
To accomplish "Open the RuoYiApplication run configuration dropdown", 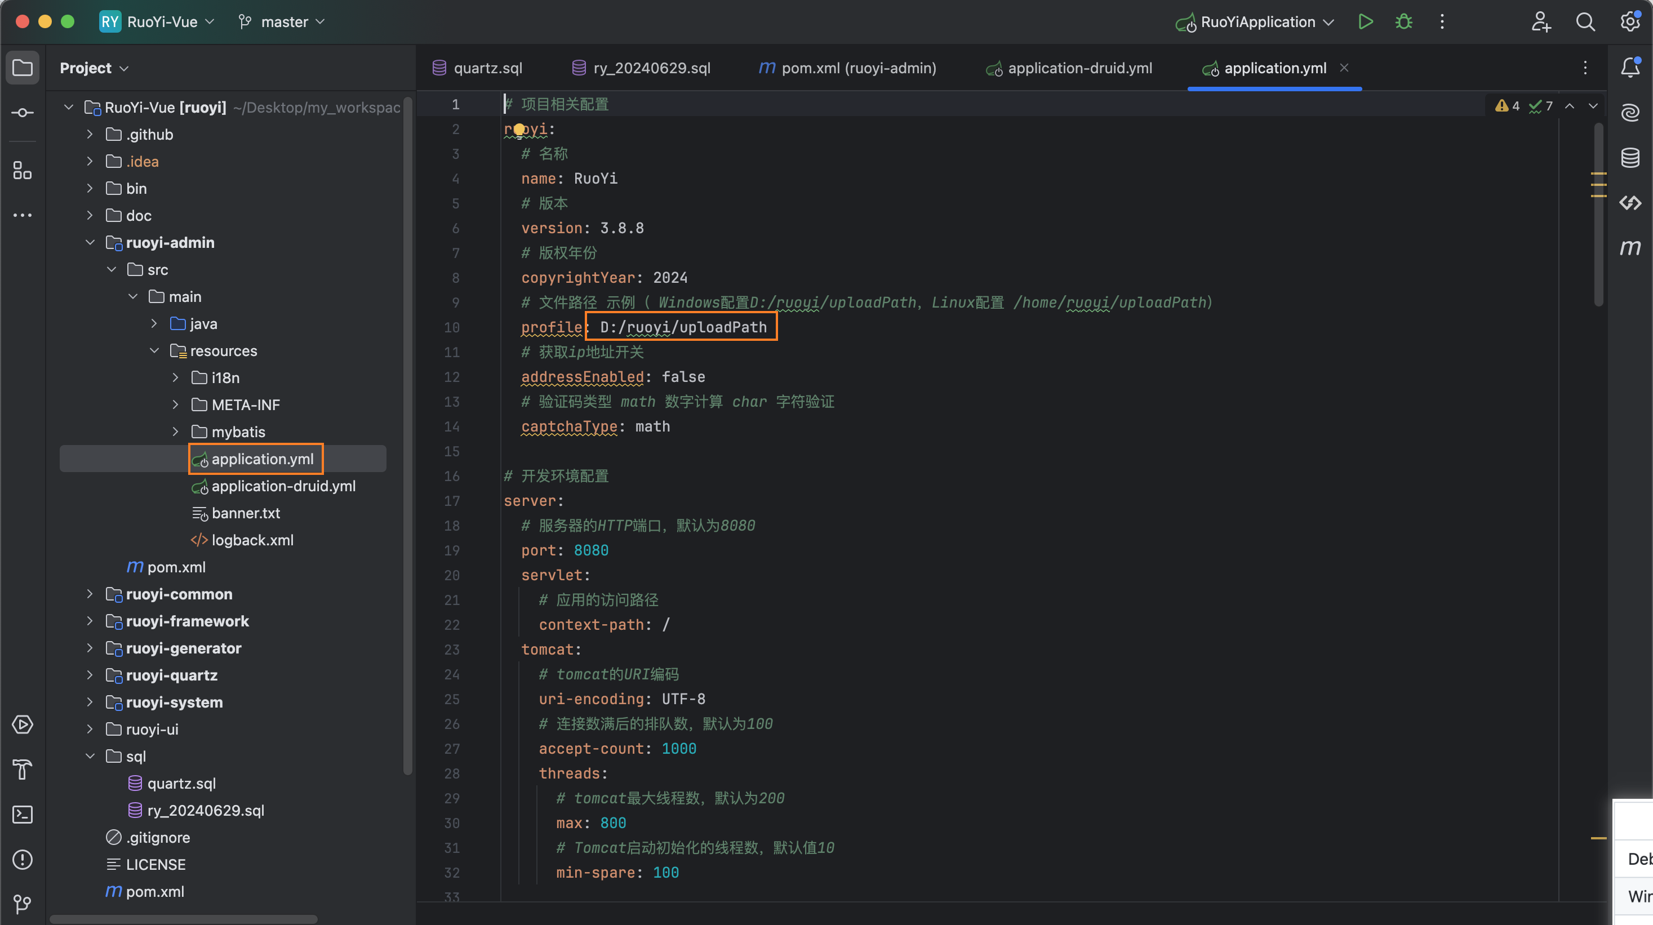I will pos(1257,22).
